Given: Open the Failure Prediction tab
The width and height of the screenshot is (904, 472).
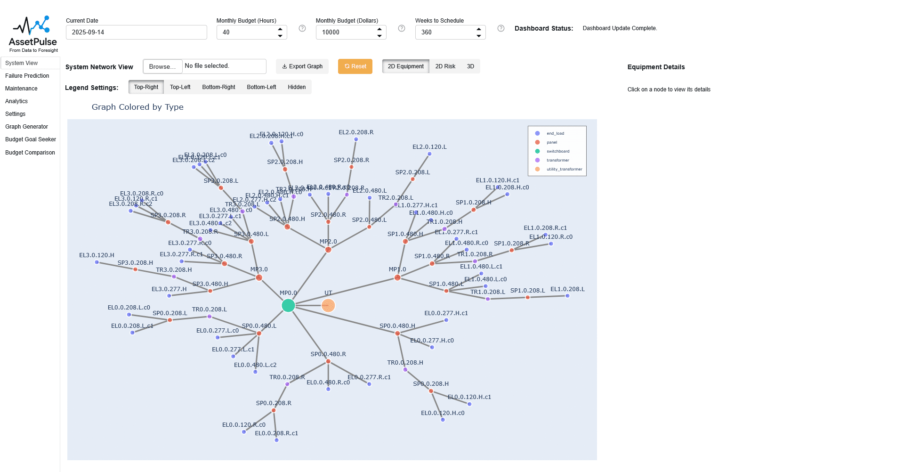Looking at the screenshot, I should [x=27, y=76].
